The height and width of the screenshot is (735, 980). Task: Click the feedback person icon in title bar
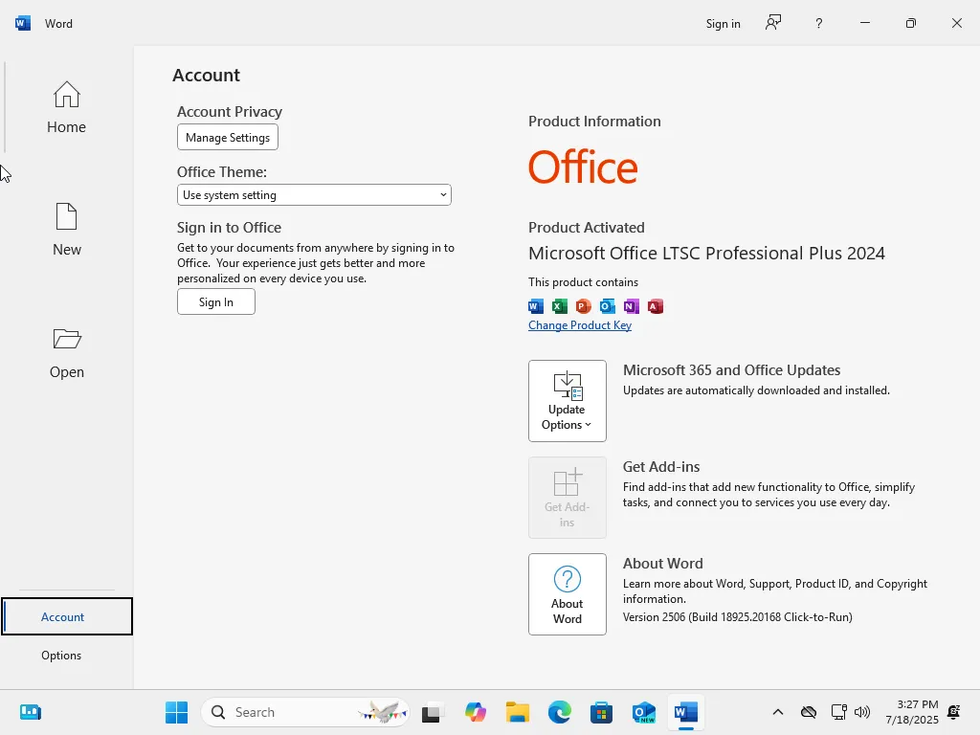coord(773,23)
